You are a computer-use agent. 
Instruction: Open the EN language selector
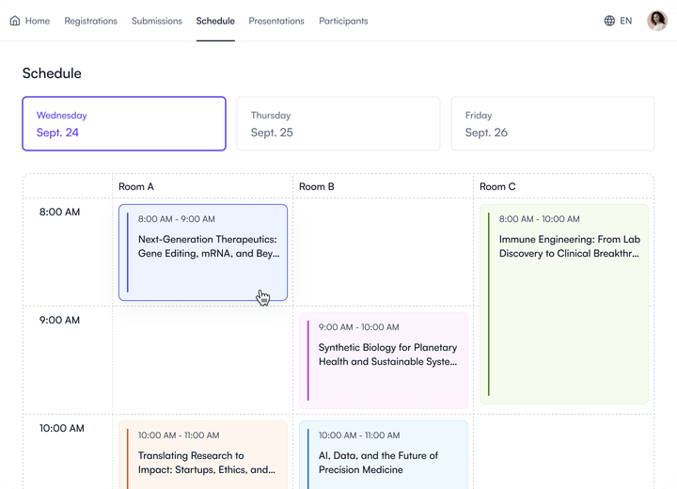coord(625,21)
